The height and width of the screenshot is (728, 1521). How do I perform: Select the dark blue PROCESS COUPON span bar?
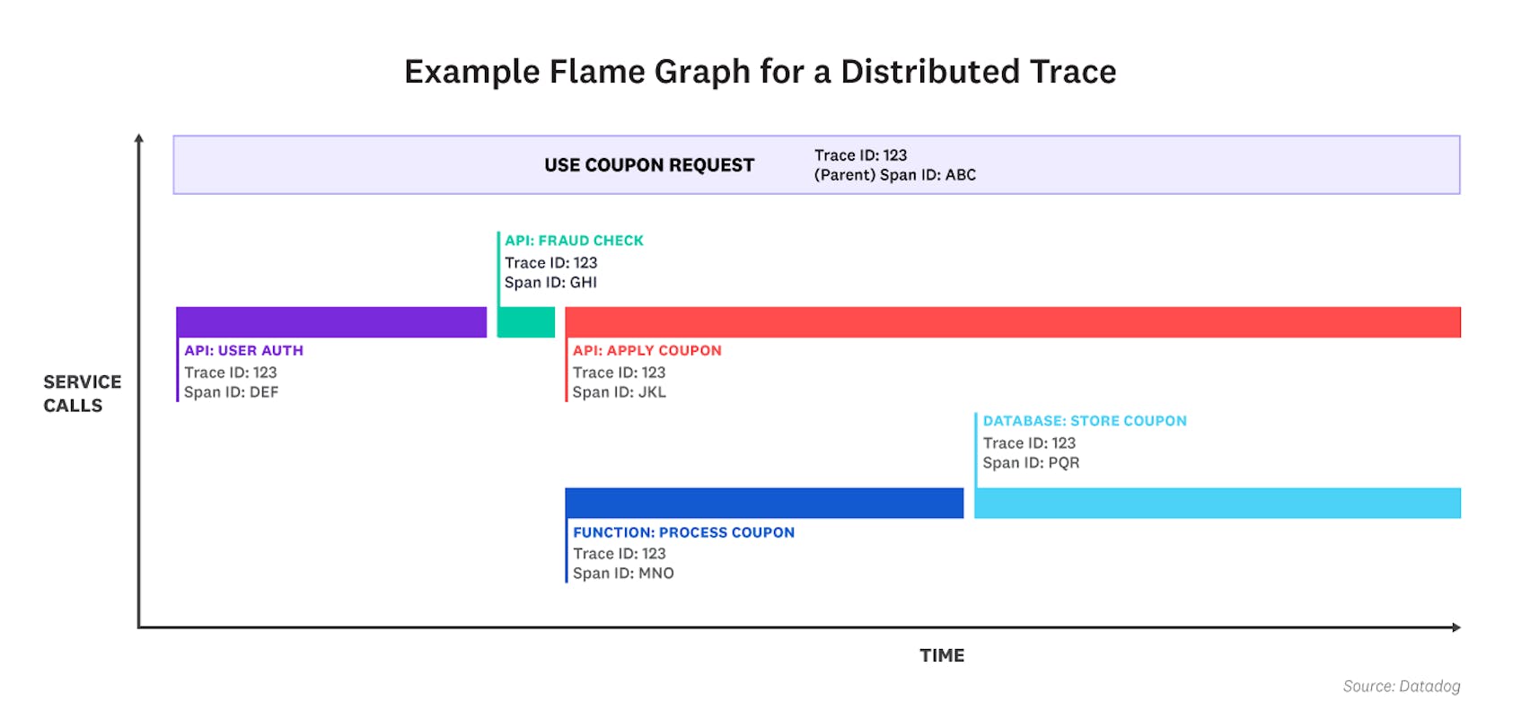coord(764,503)
